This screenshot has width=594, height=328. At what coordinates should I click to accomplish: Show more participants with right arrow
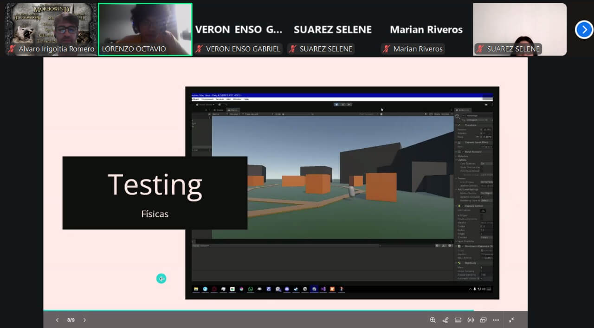point(584,30)
